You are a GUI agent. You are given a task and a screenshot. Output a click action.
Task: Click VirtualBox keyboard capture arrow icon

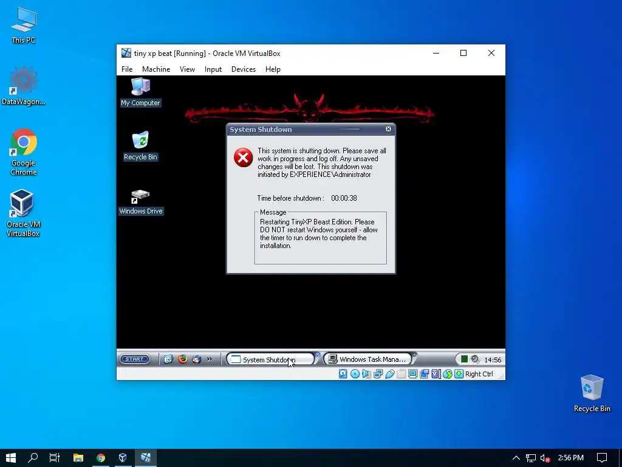[x=459, y=374]
